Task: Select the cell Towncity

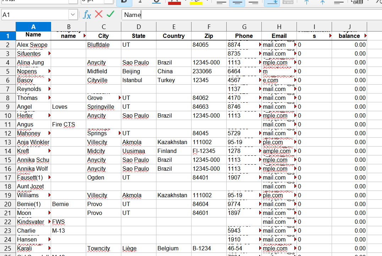Action: click(x=104, y=249)
